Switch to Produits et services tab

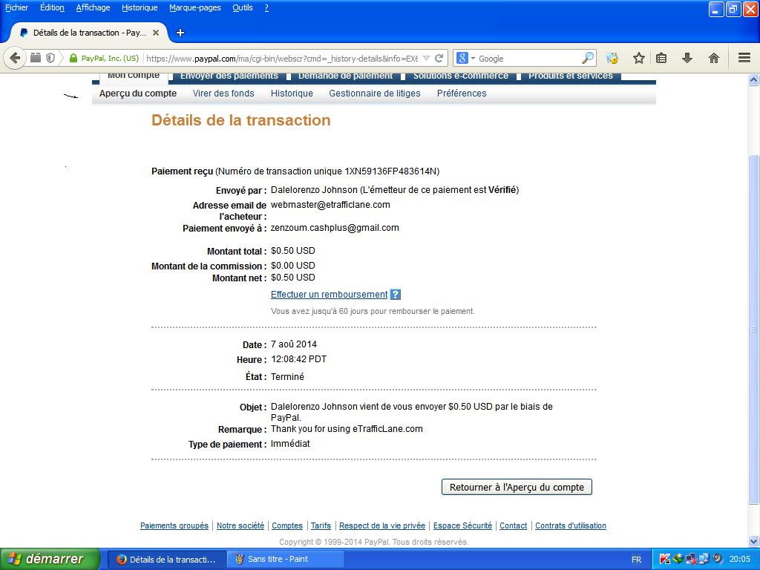coord(571,76)
